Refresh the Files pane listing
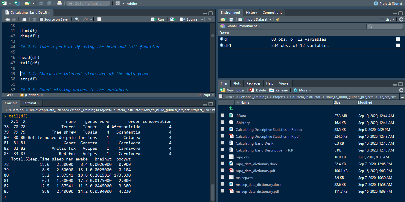Image resolution: width=405 pixels, height=202 pixels. click(x=401, y=90)
